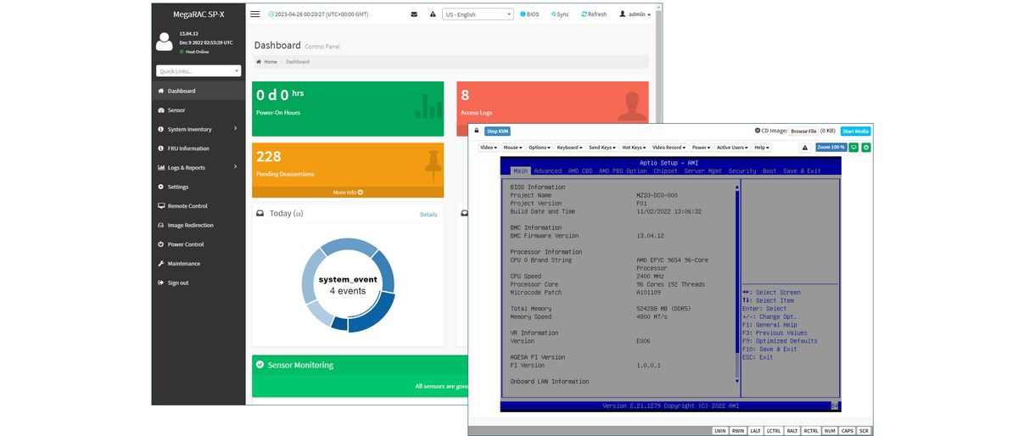Open the Send Keys menu

click(x=602, y=148)
